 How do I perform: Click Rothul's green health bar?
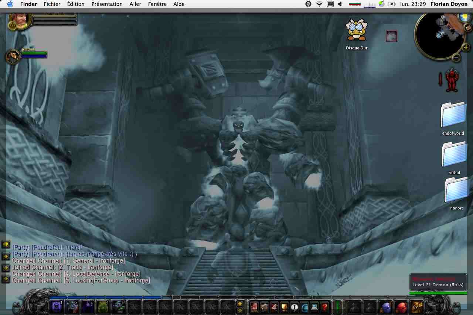[34, 53]
